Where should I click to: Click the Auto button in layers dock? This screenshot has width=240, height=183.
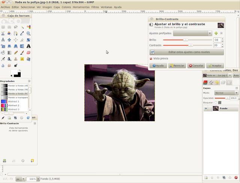pos(236,75)
